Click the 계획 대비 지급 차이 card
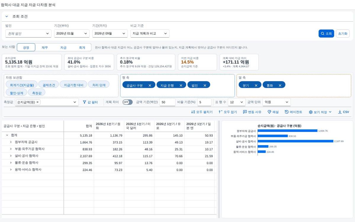 click(x=239, y=62)
